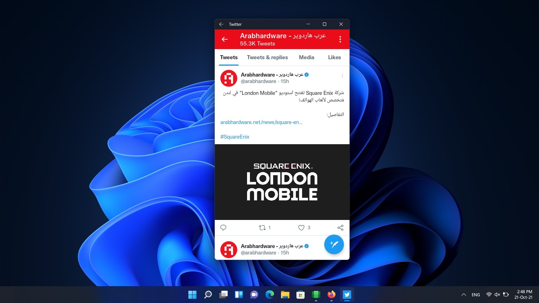Open the Square Enix London Mobile image
Image resolution: width=539 pixels, height=303 pixels.
pyautogui.click(x=282, y=182)
